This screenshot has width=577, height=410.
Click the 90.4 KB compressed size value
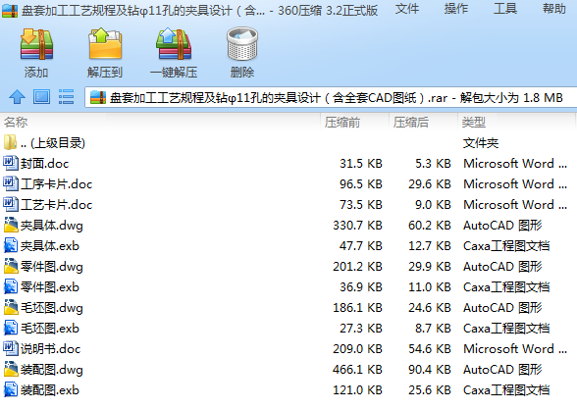pos(430,369)
